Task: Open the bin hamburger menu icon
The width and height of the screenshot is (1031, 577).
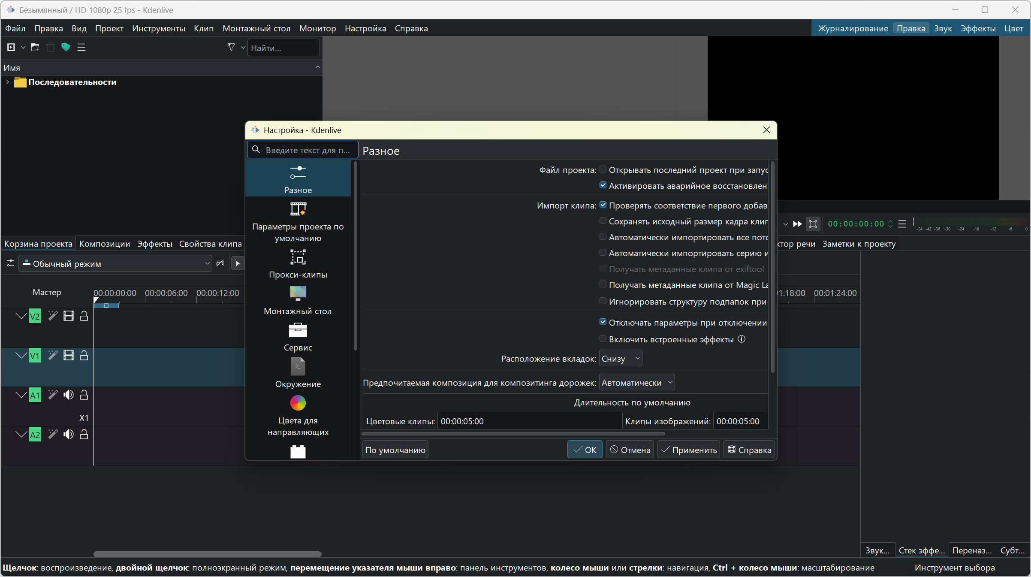Action: pos(81,47)
